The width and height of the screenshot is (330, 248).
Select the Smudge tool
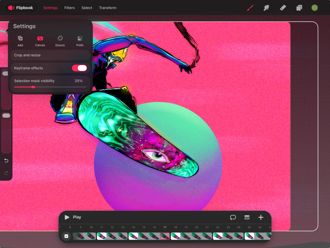266,8
